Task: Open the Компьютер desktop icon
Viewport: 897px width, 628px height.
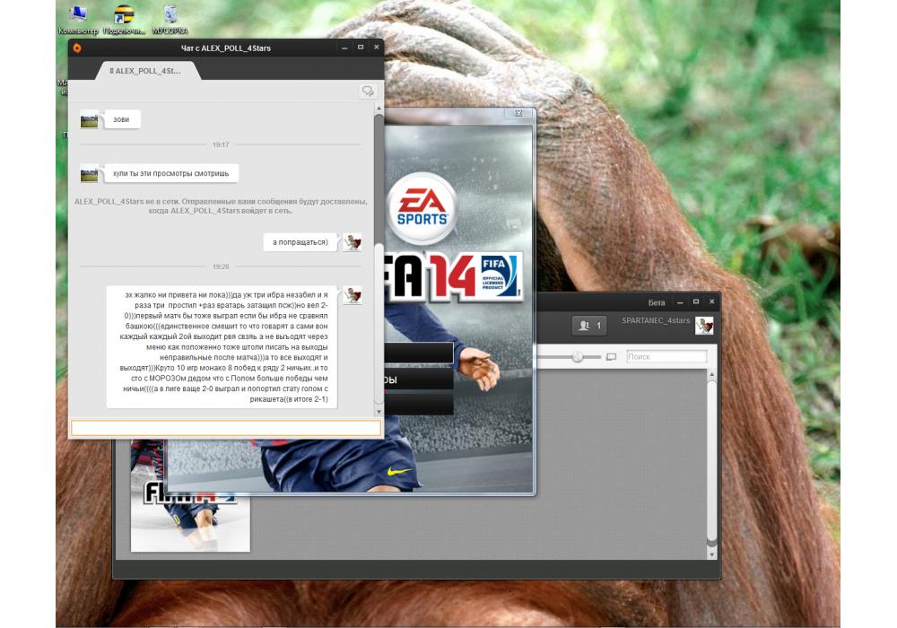Action: click(77, 16)
